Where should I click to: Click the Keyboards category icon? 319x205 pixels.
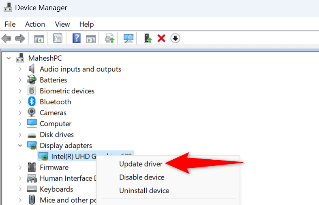coord(32,189)
